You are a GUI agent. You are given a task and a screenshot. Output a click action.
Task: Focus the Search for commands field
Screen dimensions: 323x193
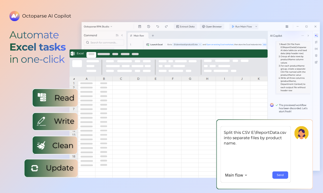tap(104, 43)
